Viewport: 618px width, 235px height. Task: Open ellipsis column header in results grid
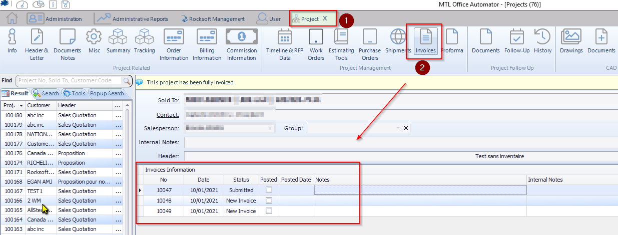118,106
